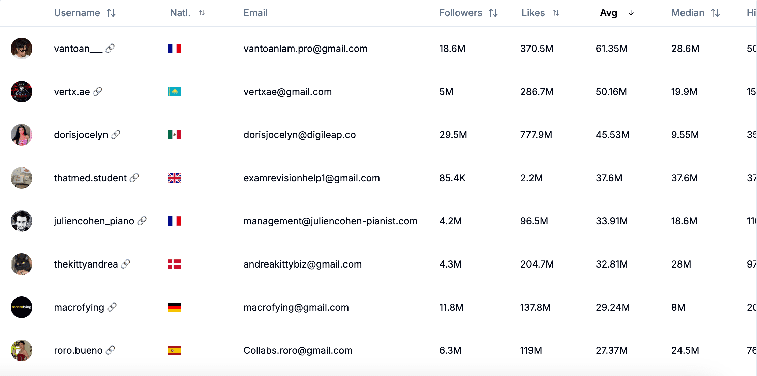Click the Kazakhstan flag for vertx.ae
Screen dimensions: 757x376
[174, 92]
